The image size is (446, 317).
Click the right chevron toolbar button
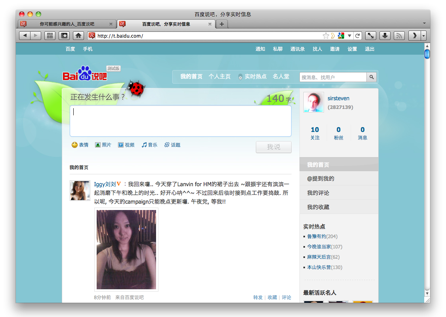[x=415, y=36]
